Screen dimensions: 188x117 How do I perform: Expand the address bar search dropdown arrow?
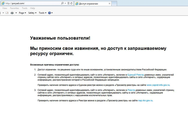pyautogui.click(x=65, y=3)
